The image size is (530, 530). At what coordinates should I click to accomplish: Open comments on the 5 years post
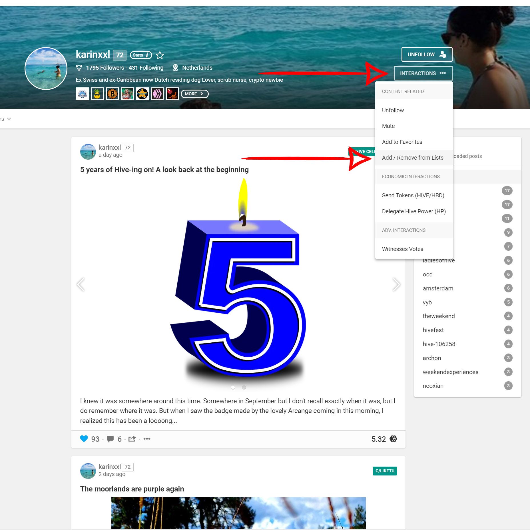pos(110,439)
